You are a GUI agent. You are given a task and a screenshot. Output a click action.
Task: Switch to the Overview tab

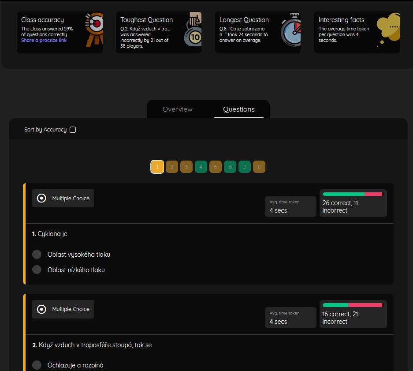click(178, 109)
